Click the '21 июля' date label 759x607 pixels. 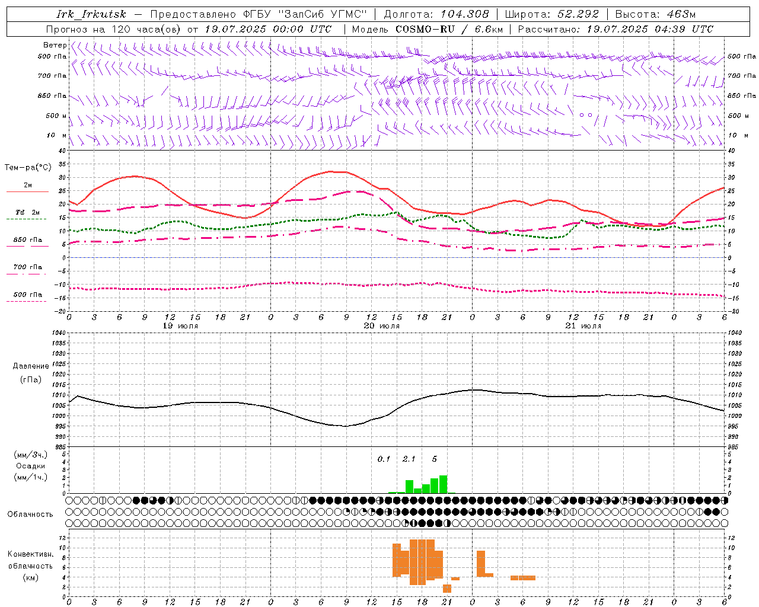[x=583, y=326]
